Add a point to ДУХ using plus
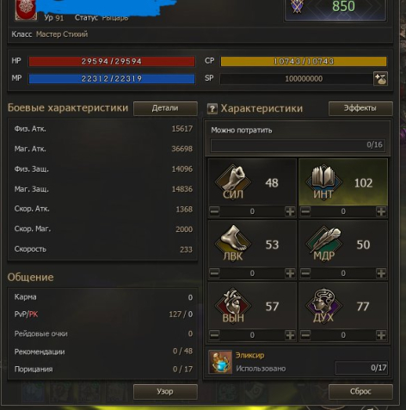This screenshot has height=410, width=406. click(x=381, y=335)
